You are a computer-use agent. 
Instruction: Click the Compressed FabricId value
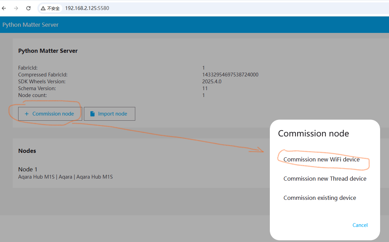click(x=230, y=75)
